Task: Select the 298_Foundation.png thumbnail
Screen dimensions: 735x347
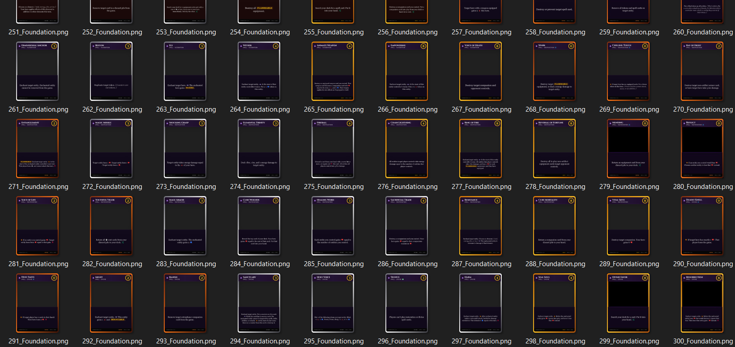Action: click(555, 303)
